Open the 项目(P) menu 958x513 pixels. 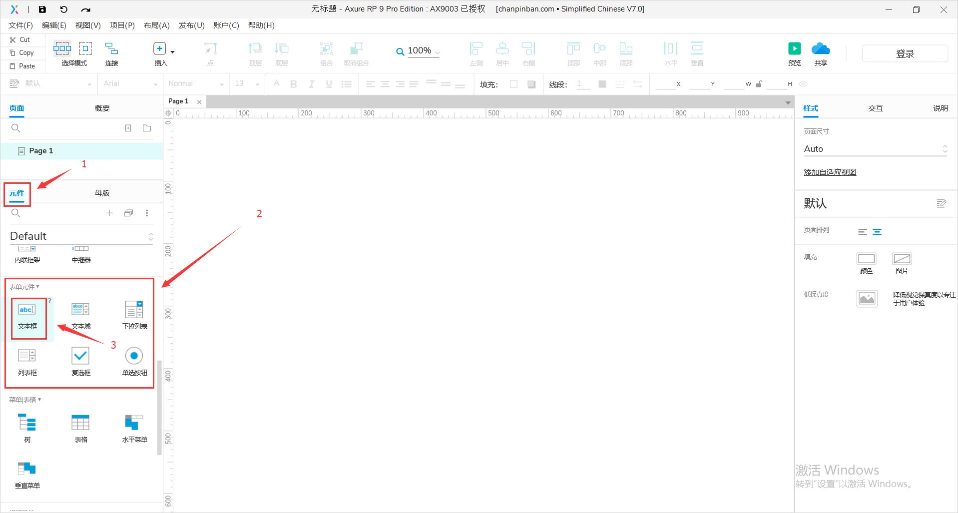tap(122, 25)
